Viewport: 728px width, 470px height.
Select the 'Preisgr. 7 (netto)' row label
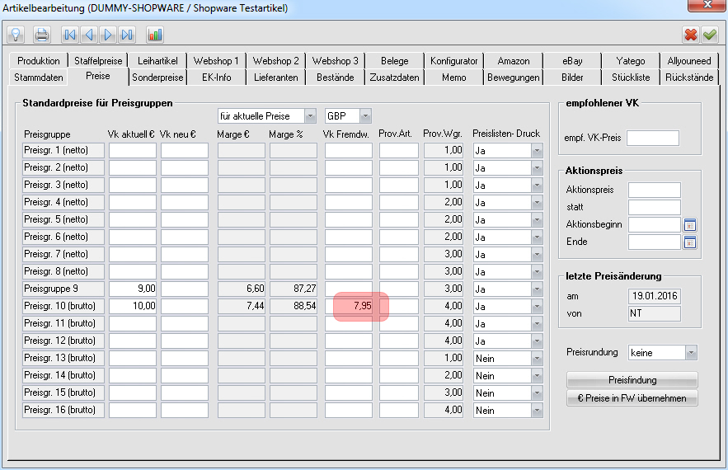(x=63, y=254)
